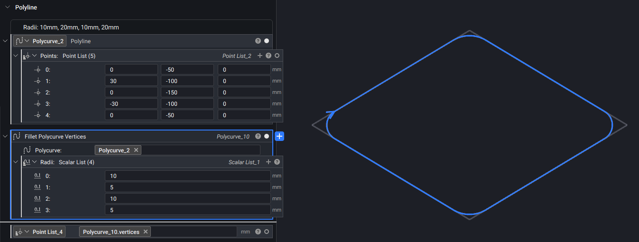639x242 pixels.
Task: Edit X value of point 1 showing 30
Action: click(x=131, y=81)
